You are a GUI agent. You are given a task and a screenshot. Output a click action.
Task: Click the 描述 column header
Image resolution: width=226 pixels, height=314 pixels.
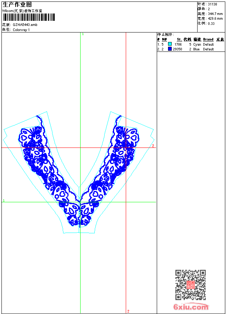[x=197, y=39]
